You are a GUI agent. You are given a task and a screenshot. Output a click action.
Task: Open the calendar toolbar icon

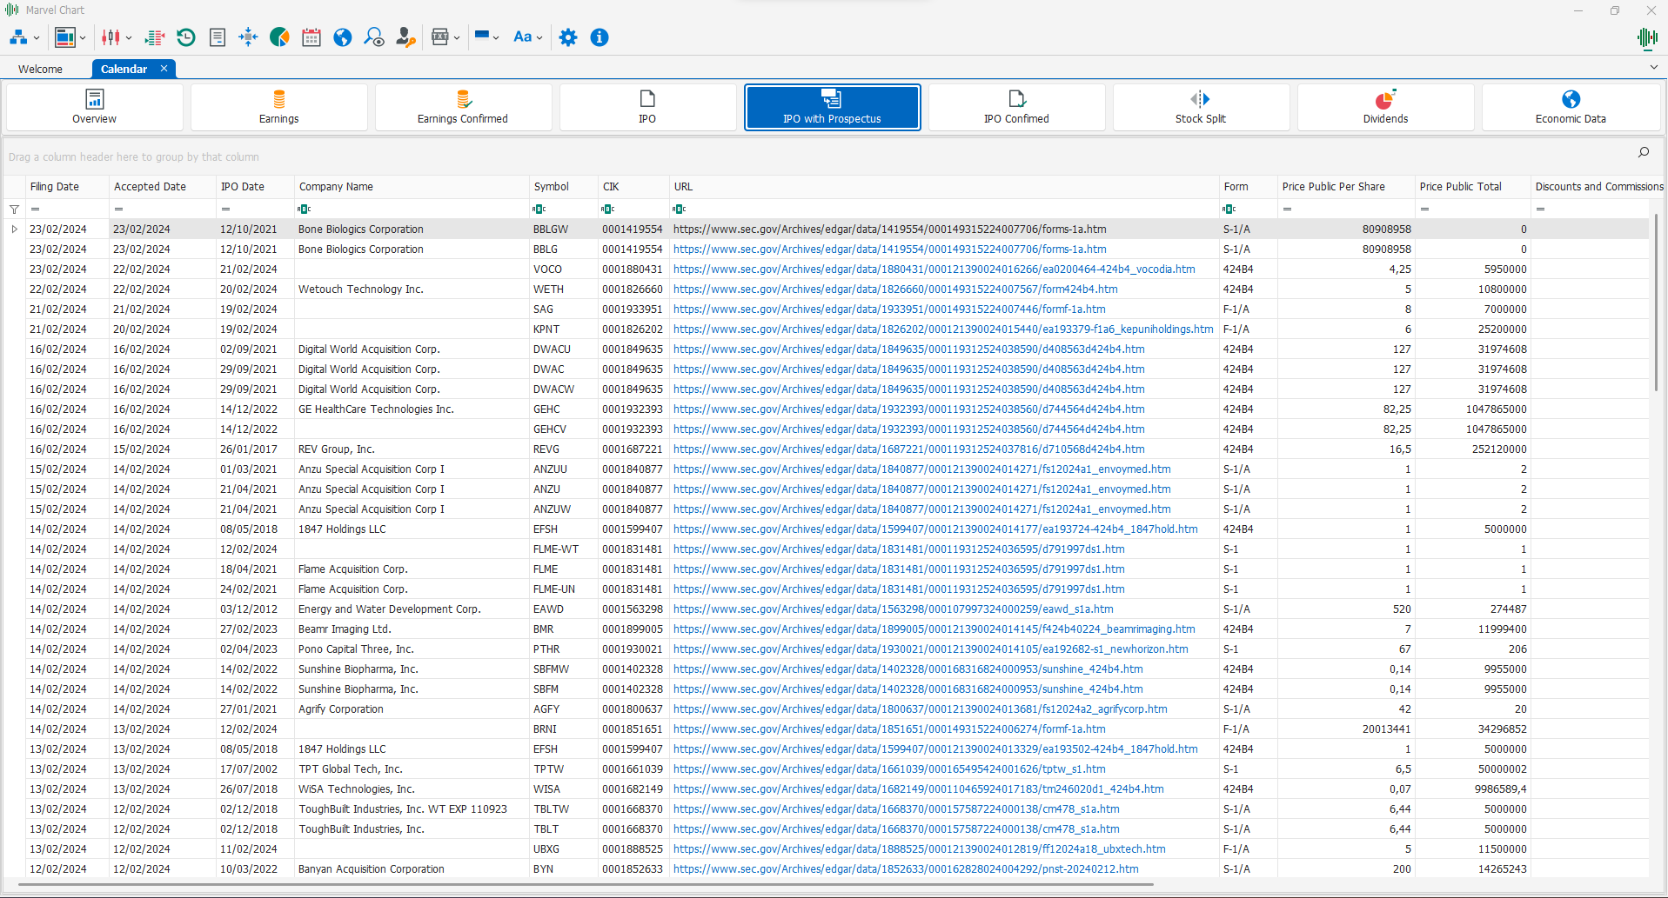click(x=311, y=37)
